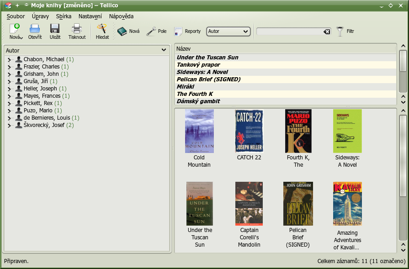Clear the filter text with the X icon
The height and width of the screenshot is (269, 409).
[327, 32]
